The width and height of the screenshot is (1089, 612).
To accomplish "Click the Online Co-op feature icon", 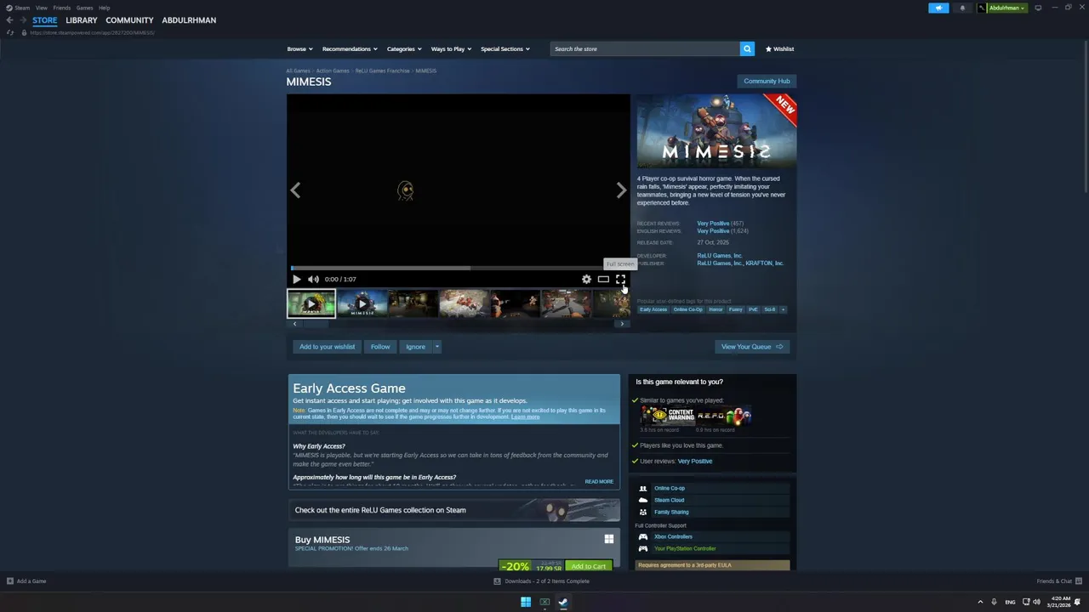I will coord(642,488).
